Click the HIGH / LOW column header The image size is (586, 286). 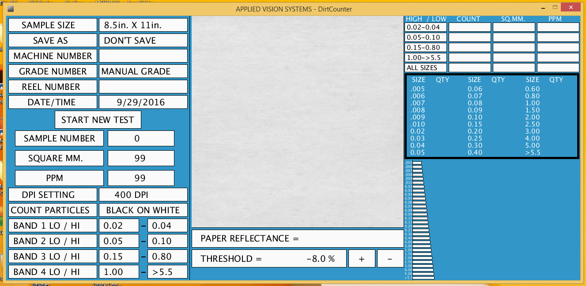(426, 19)
